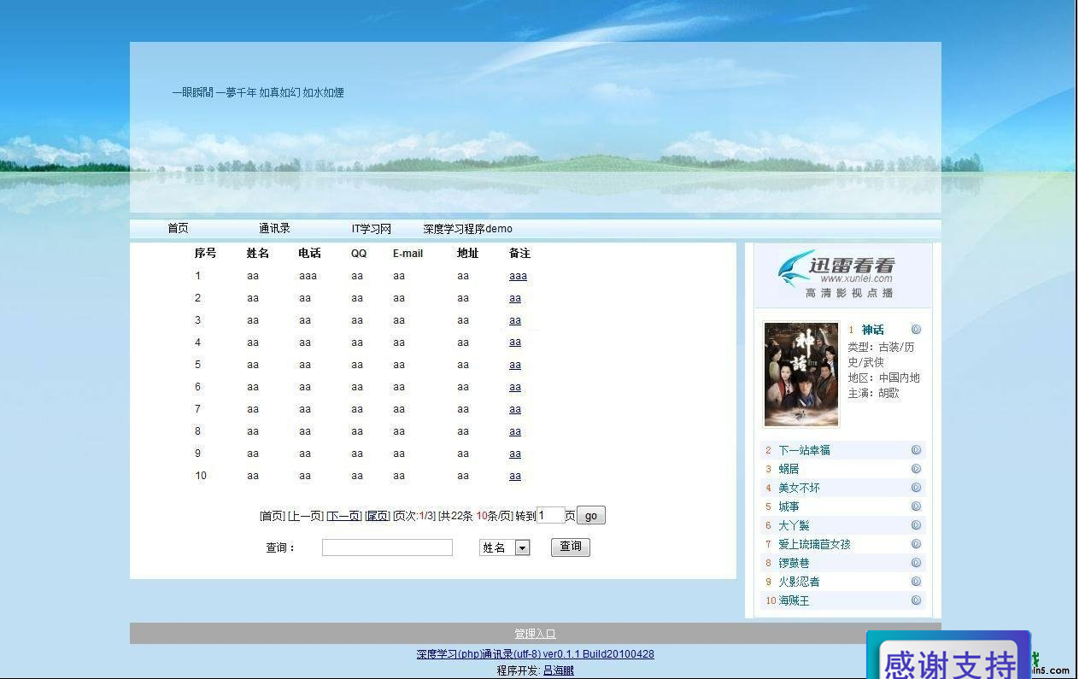Click the 序号 column header
Image resolution: width=1079 pixels, height=679 pixels.
(205, 254)
